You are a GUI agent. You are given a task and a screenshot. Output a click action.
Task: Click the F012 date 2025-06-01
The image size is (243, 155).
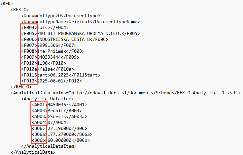(x=51, y=81)
